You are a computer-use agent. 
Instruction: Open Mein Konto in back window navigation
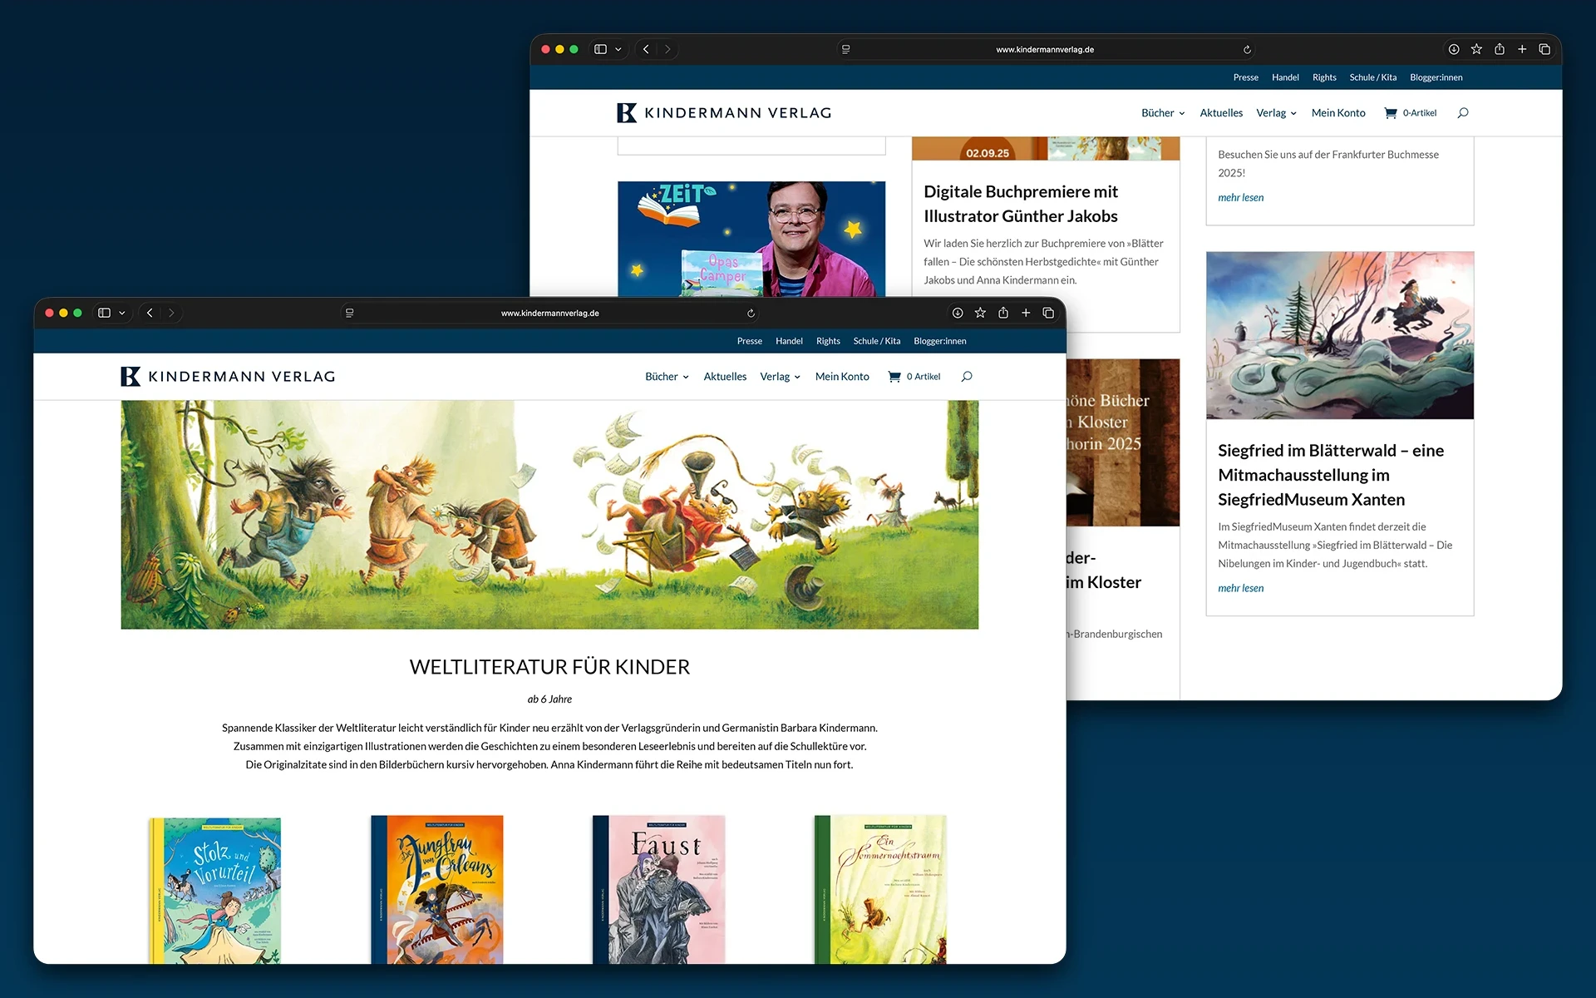coord(1338,113)
